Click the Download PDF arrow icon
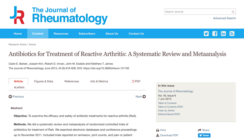 pyautogui.click(x=157, y=135)
